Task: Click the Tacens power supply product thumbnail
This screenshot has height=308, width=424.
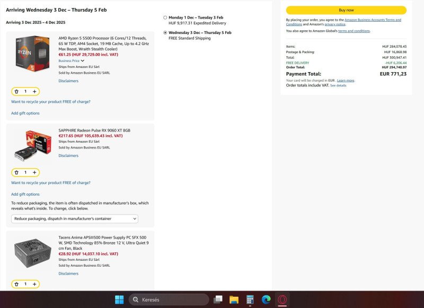Action: (32, 253)
